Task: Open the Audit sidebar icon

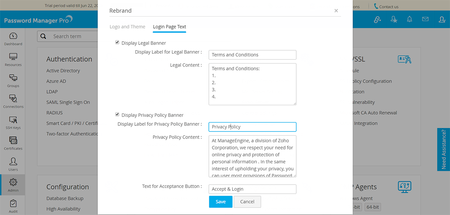Action: pyautogui.click(x=13, y=206)
